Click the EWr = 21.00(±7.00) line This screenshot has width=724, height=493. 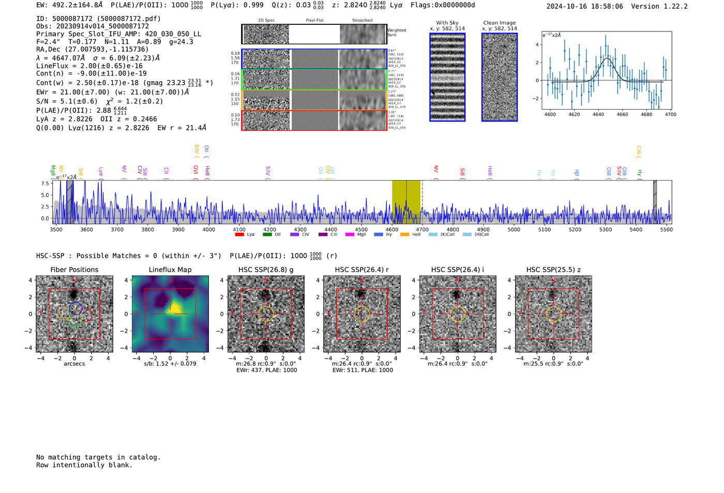coord(113,92)
